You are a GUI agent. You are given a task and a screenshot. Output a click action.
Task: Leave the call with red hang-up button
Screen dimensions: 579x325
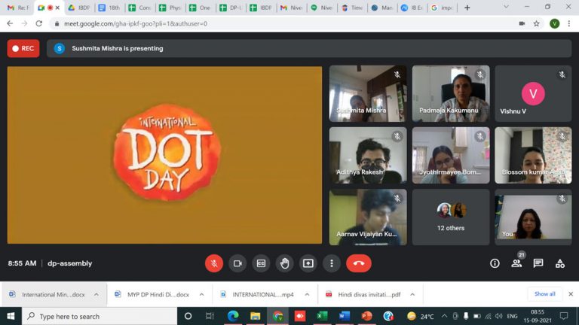click(x=359, y=263)
